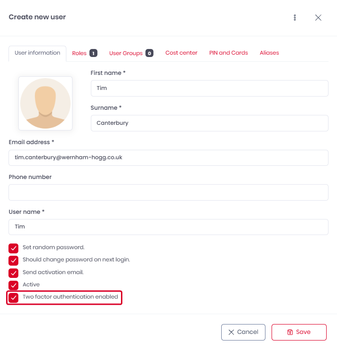Click the Email address field

168,158
